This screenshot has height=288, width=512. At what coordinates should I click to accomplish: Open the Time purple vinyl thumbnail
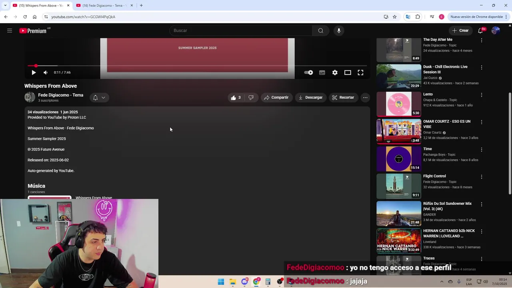(x=399, y=159)
